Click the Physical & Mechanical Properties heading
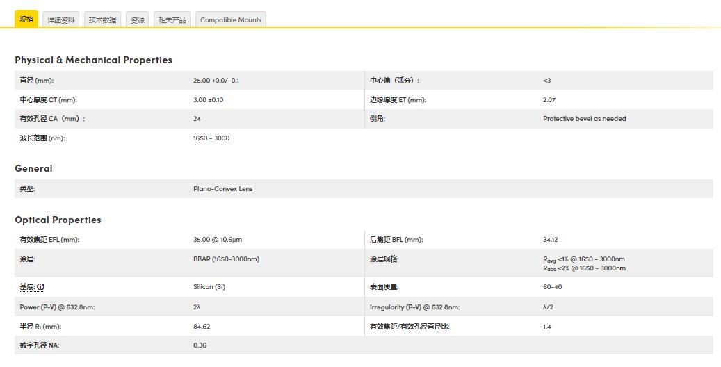 click(93, 60)
